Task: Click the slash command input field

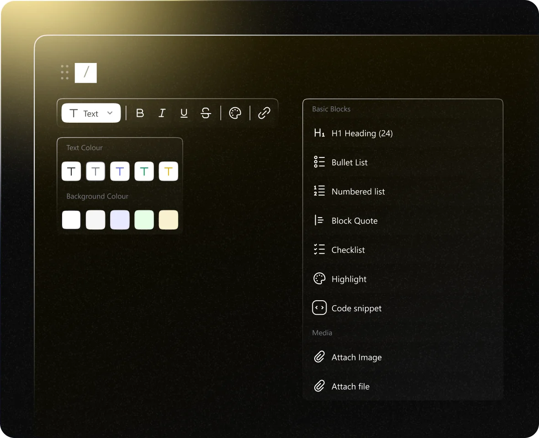Action: pyautogui.click(x=86, y=73)
